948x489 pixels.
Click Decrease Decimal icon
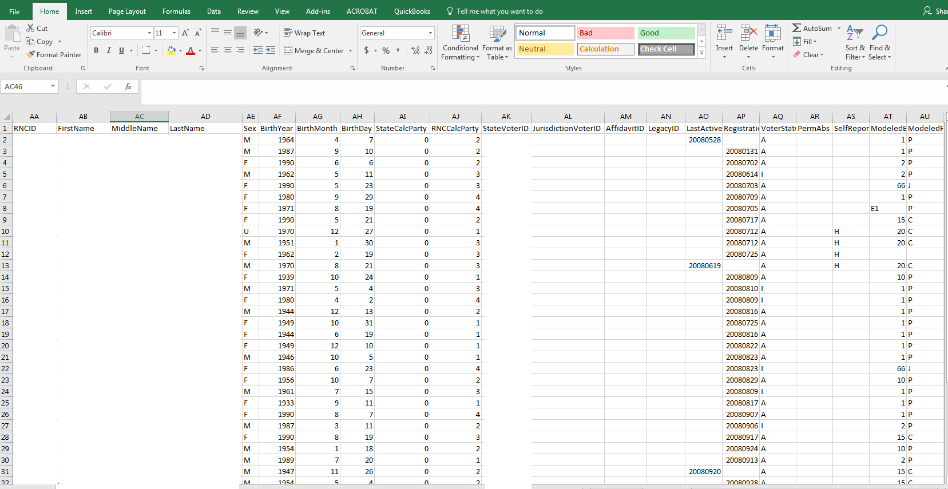[429, 50]
